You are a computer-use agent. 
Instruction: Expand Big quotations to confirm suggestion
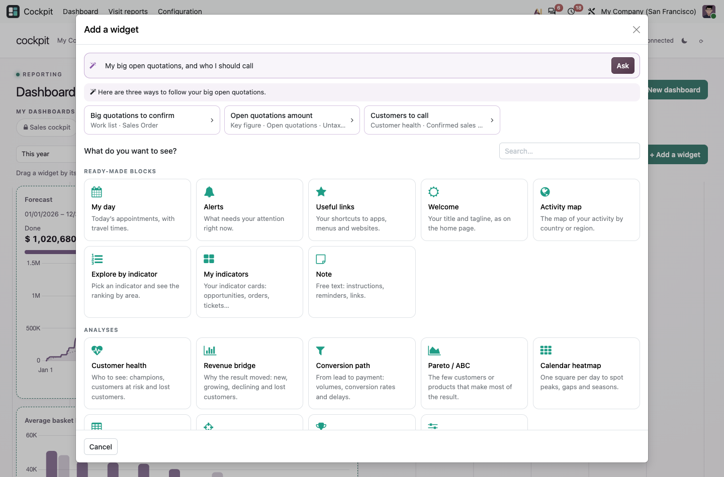click(152, 120)
